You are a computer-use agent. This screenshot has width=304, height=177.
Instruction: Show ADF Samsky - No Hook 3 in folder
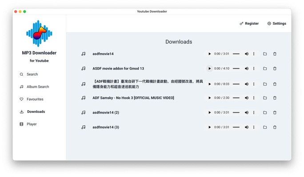[x=265, y=98]
